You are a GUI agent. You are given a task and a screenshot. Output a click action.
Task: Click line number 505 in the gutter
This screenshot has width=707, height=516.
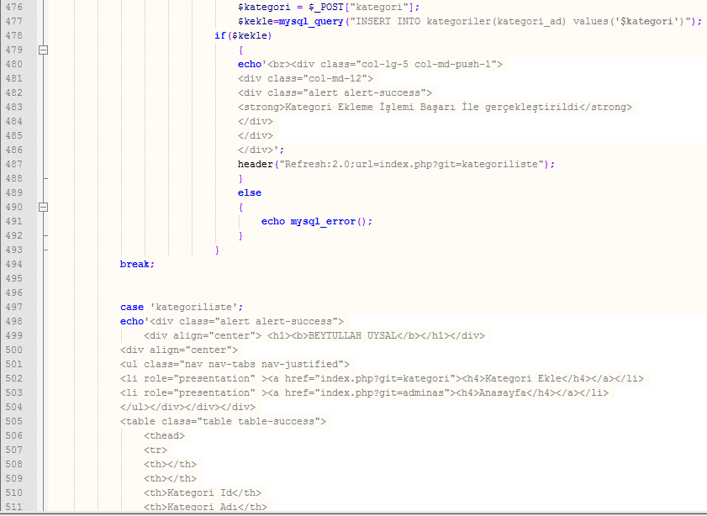14,421
